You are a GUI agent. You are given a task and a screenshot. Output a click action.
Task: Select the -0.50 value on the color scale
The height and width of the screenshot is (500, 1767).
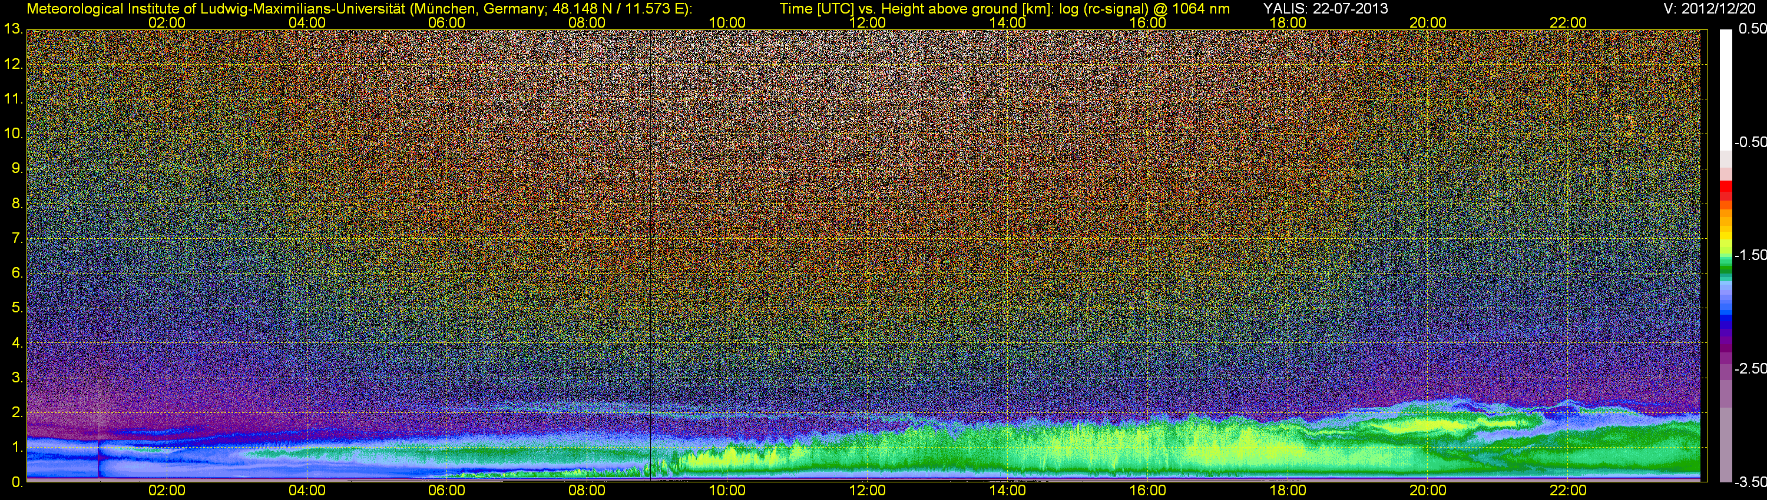1749,142
